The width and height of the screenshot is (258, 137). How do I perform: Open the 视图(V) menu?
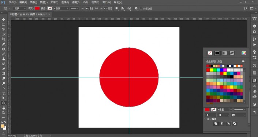[x=96, y=2]
